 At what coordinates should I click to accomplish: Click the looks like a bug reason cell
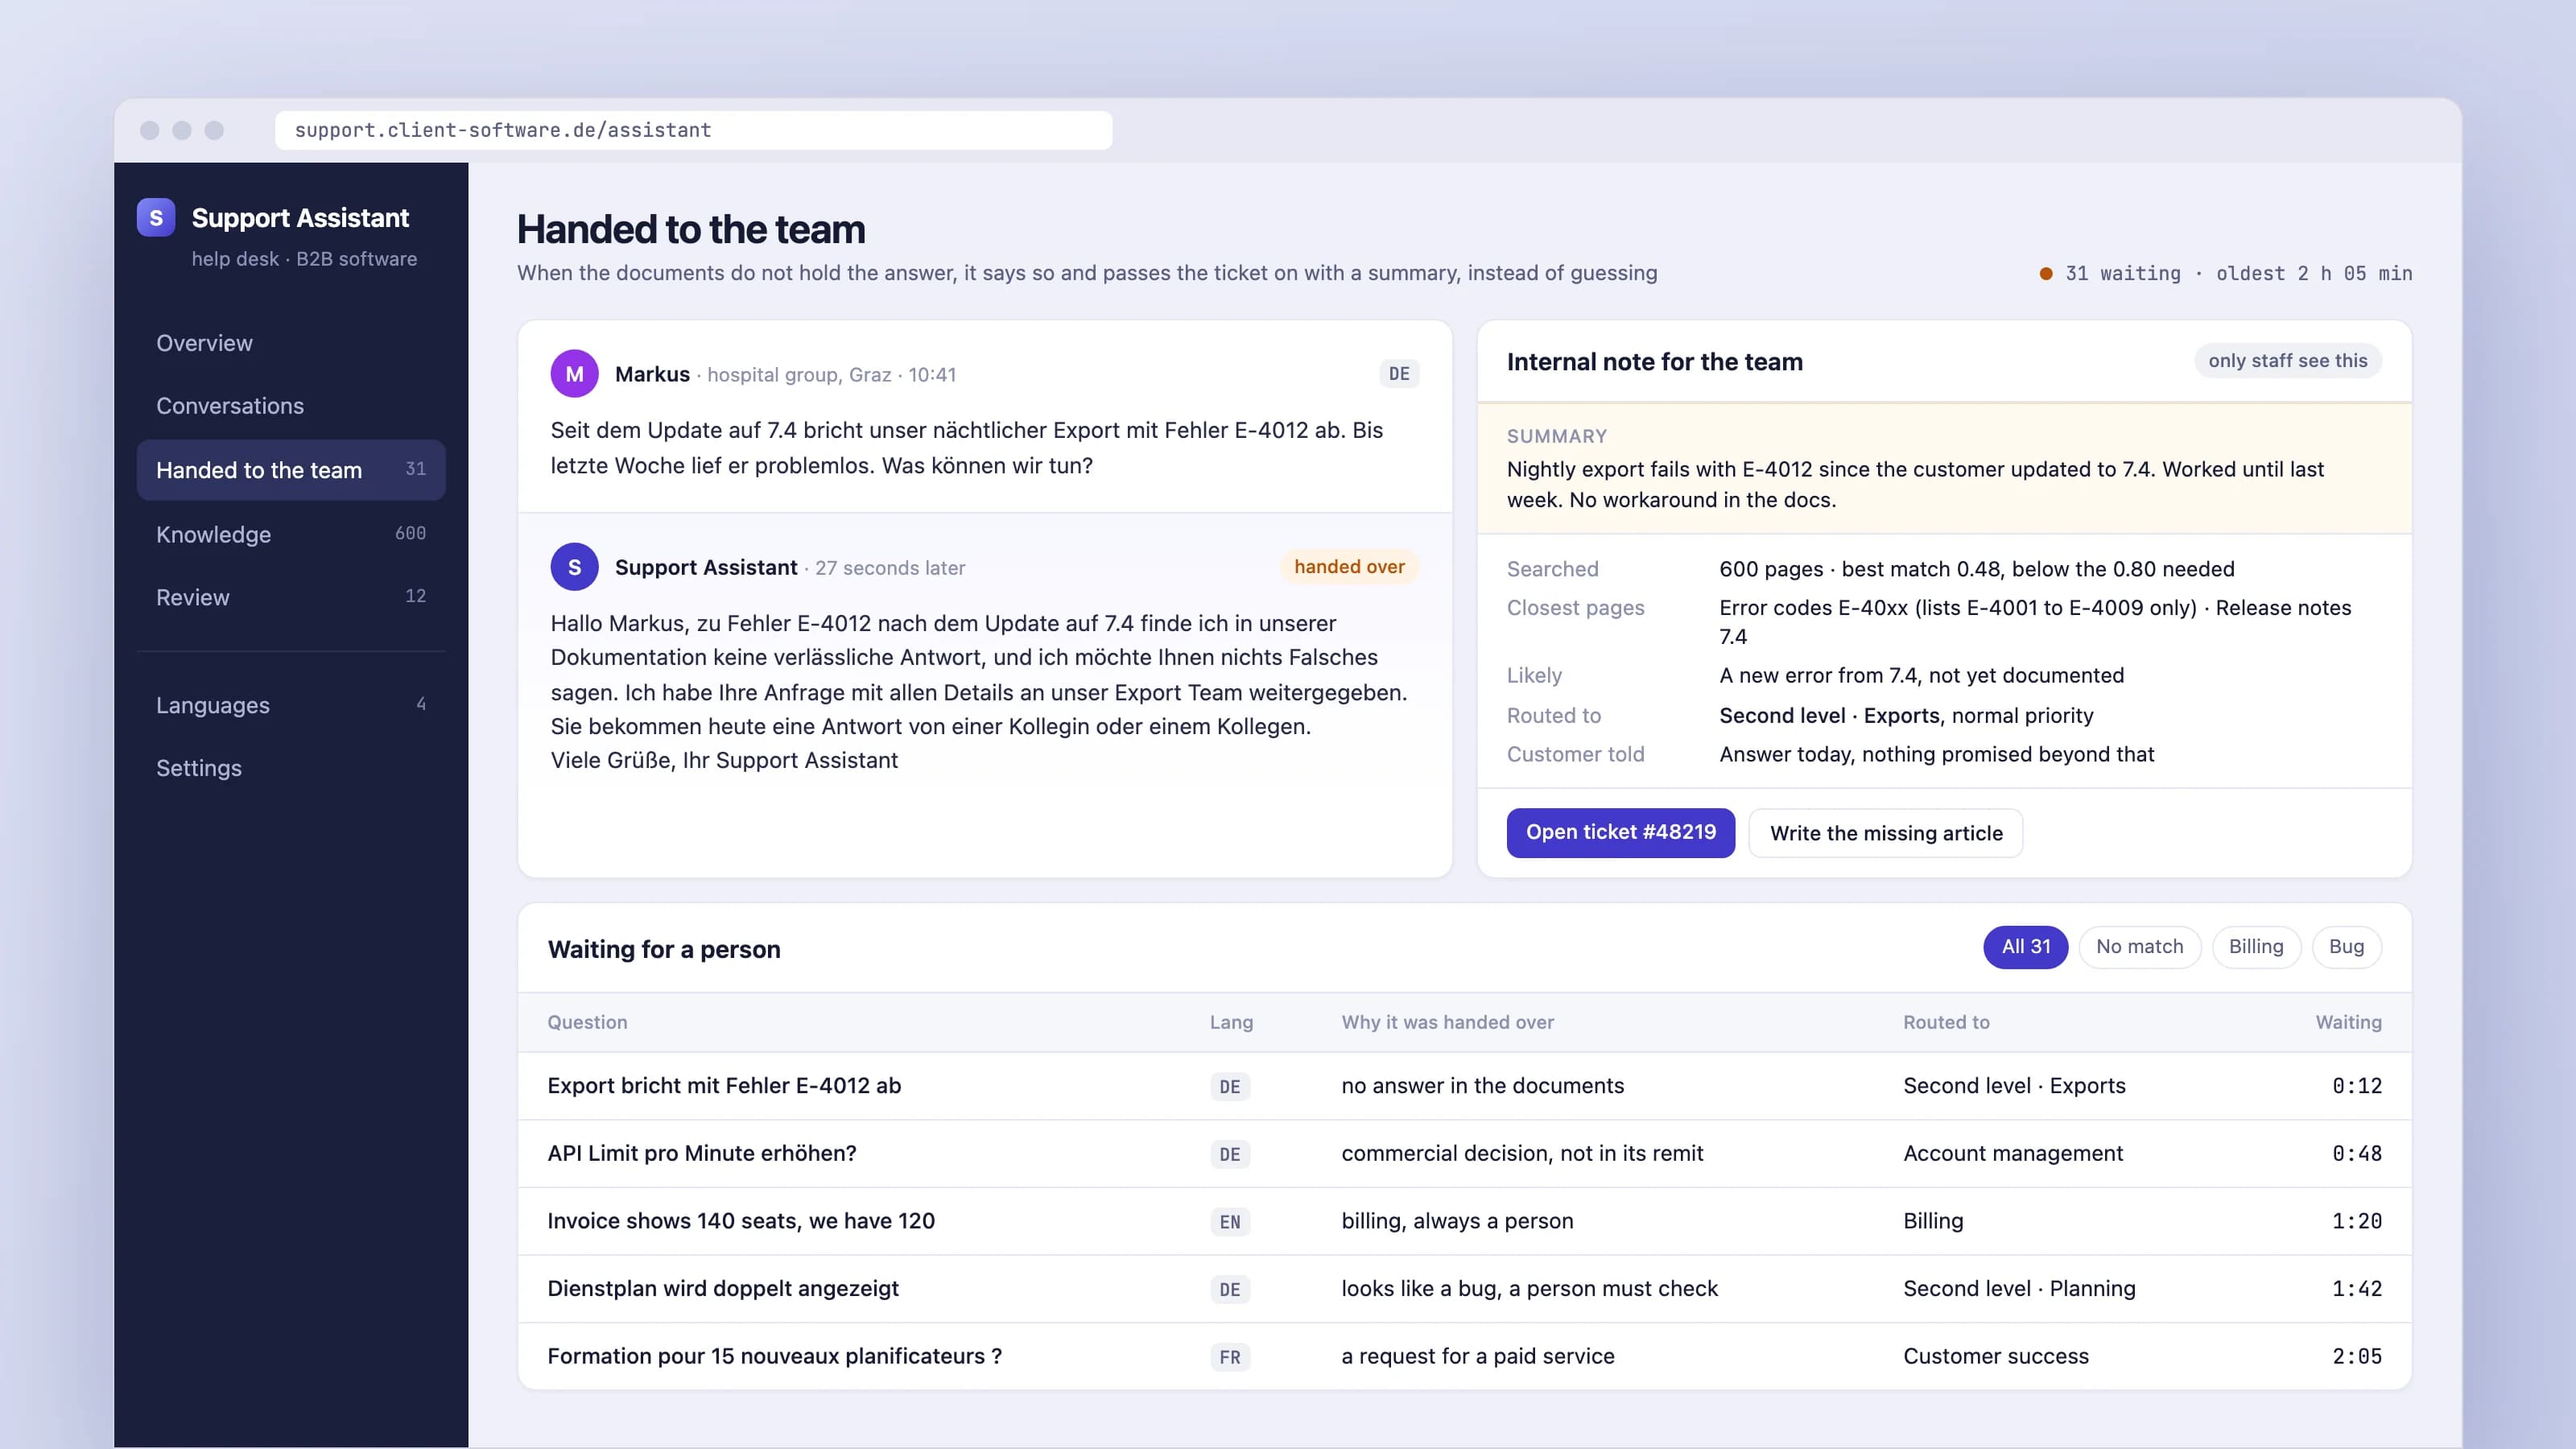pyautogui.click(x=1529, y=1289)
